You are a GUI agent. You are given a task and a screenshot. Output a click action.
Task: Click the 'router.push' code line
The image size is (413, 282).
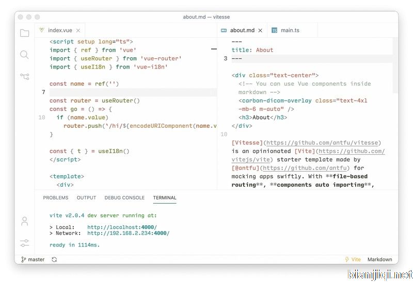click(x=140, y=126)
